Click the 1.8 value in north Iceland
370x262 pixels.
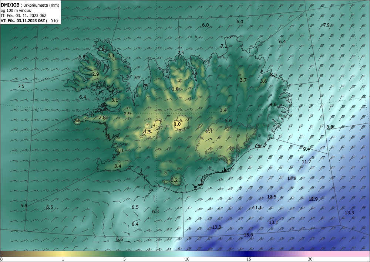tap(175, 89)
